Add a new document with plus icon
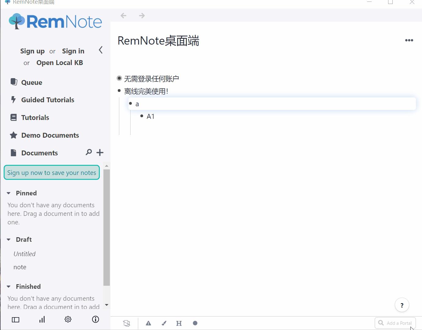The image size is (422, 330). [x=100, y=152]
